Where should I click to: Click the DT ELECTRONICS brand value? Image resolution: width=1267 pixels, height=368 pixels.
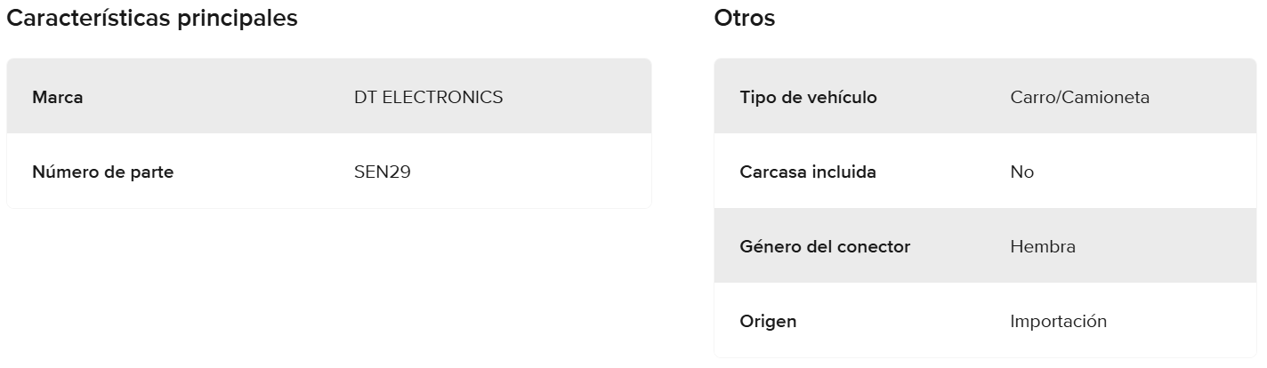[x=428, y=98]
